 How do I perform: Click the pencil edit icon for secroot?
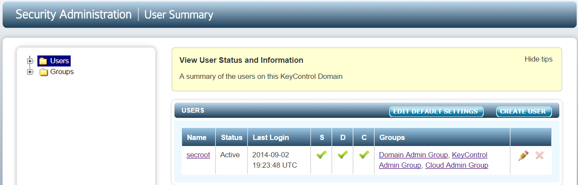coord(524,156)
